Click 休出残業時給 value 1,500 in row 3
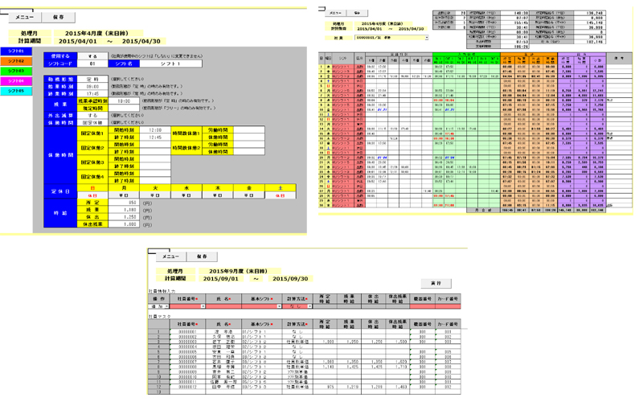Screen dimensions: 643x402 [397, 342]
